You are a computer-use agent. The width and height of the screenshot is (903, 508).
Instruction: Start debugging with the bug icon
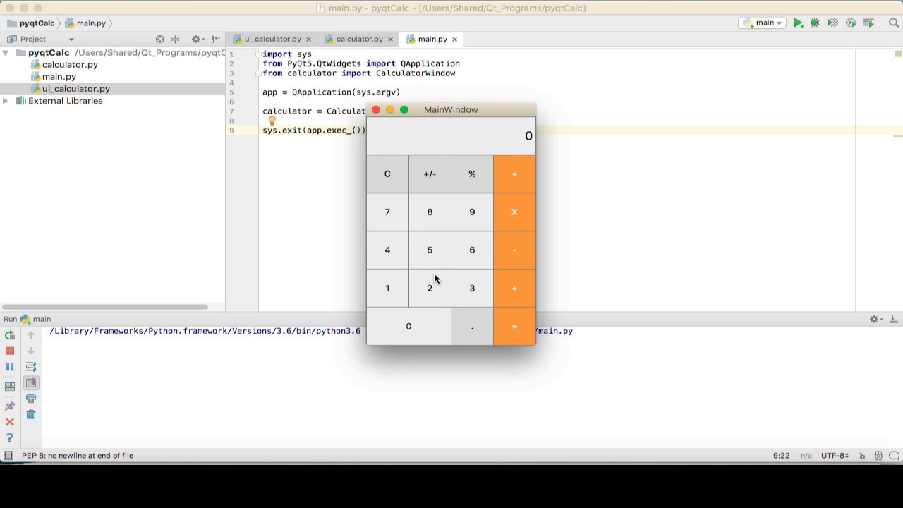click(x=815, y=23)
